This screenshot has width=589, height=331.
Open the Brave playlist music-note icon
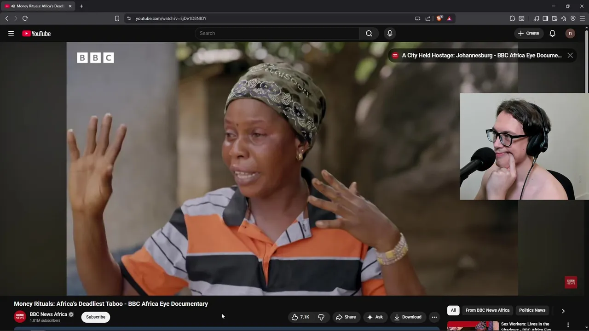(536, 18)
